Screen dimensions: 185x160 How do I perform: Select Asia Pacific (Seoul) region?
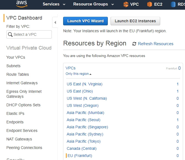click(x=84, y=120)
